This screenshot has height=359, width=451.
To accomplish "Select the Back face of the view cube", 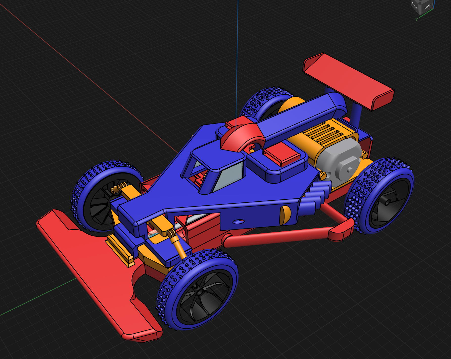I will 415,6.
